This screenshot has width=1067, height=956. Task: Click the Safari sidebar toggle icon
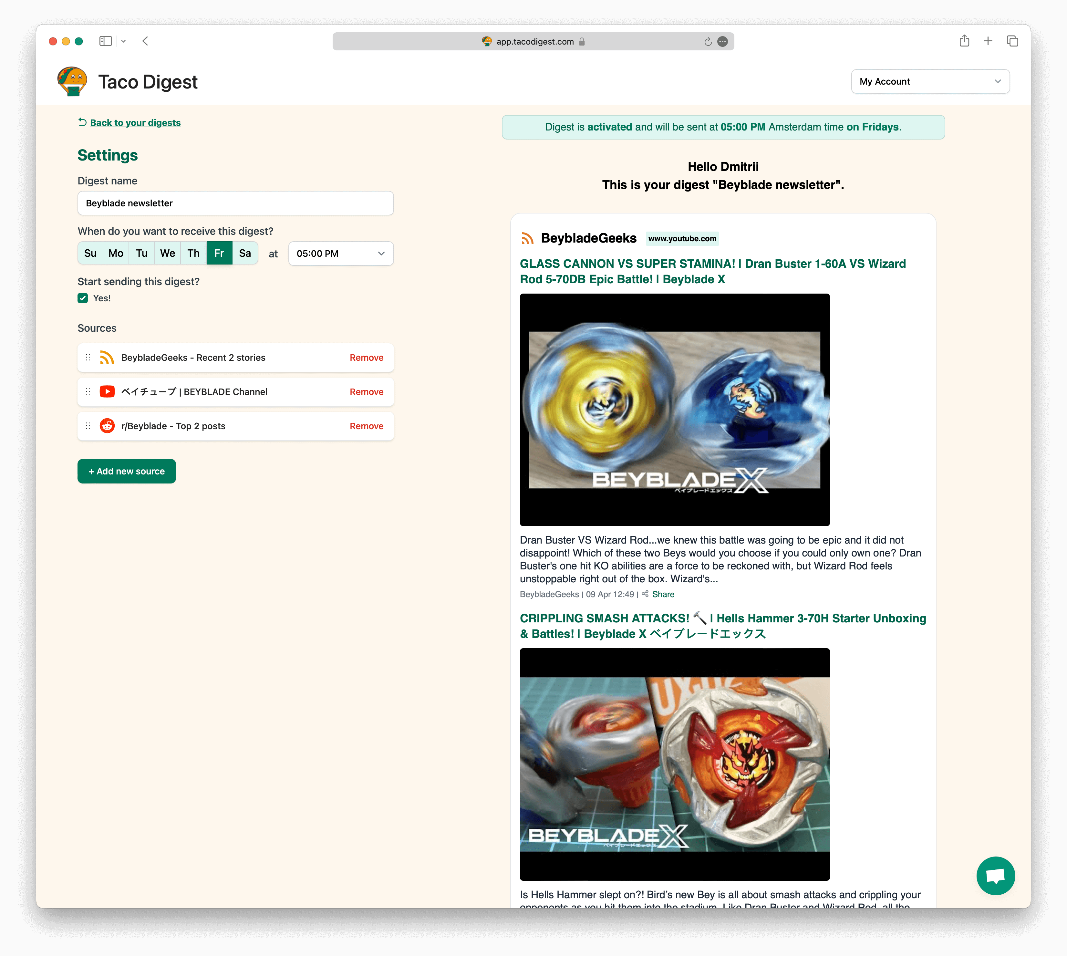(106, 41)
